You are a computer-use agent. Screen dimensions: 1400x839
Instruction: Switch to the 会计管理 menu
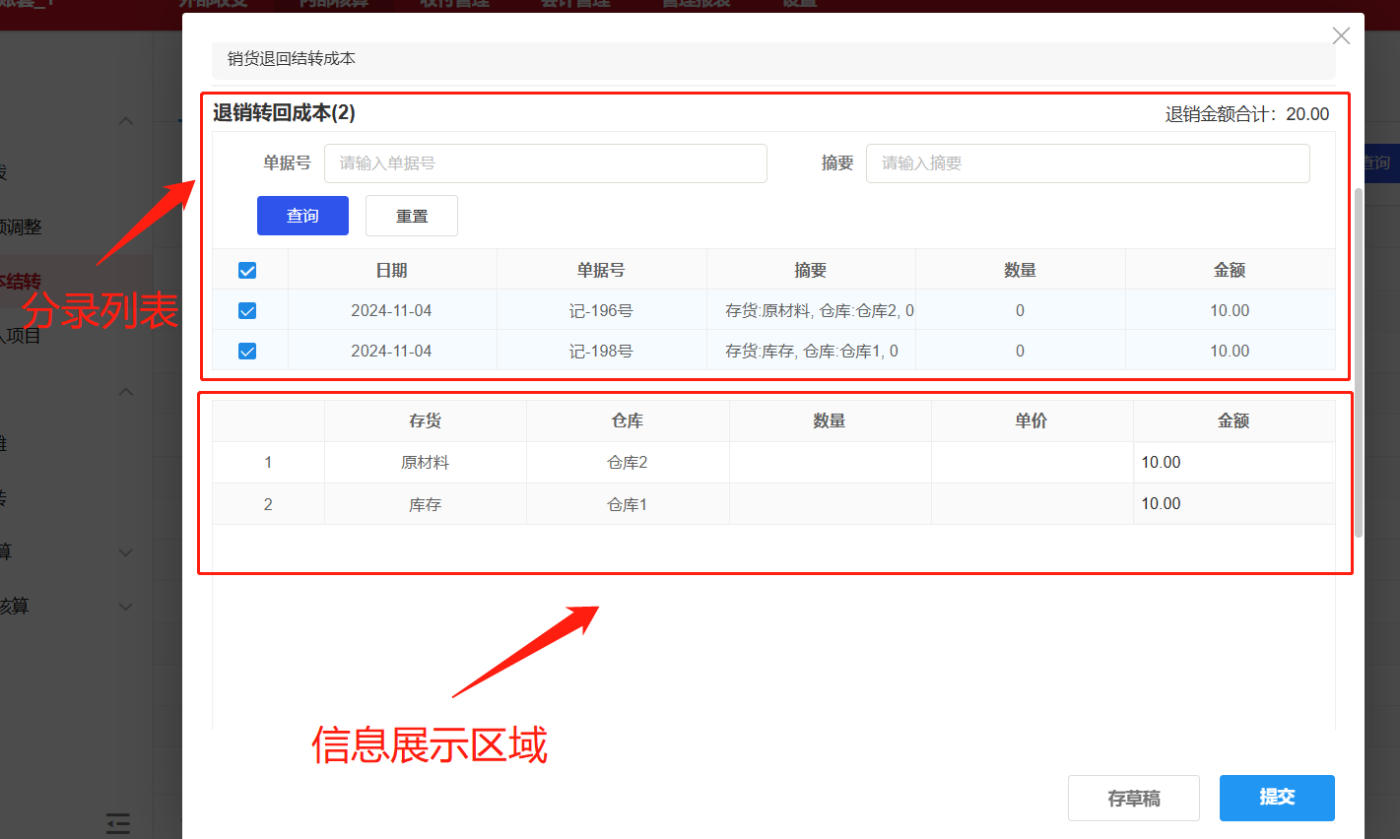pos(574,4)
